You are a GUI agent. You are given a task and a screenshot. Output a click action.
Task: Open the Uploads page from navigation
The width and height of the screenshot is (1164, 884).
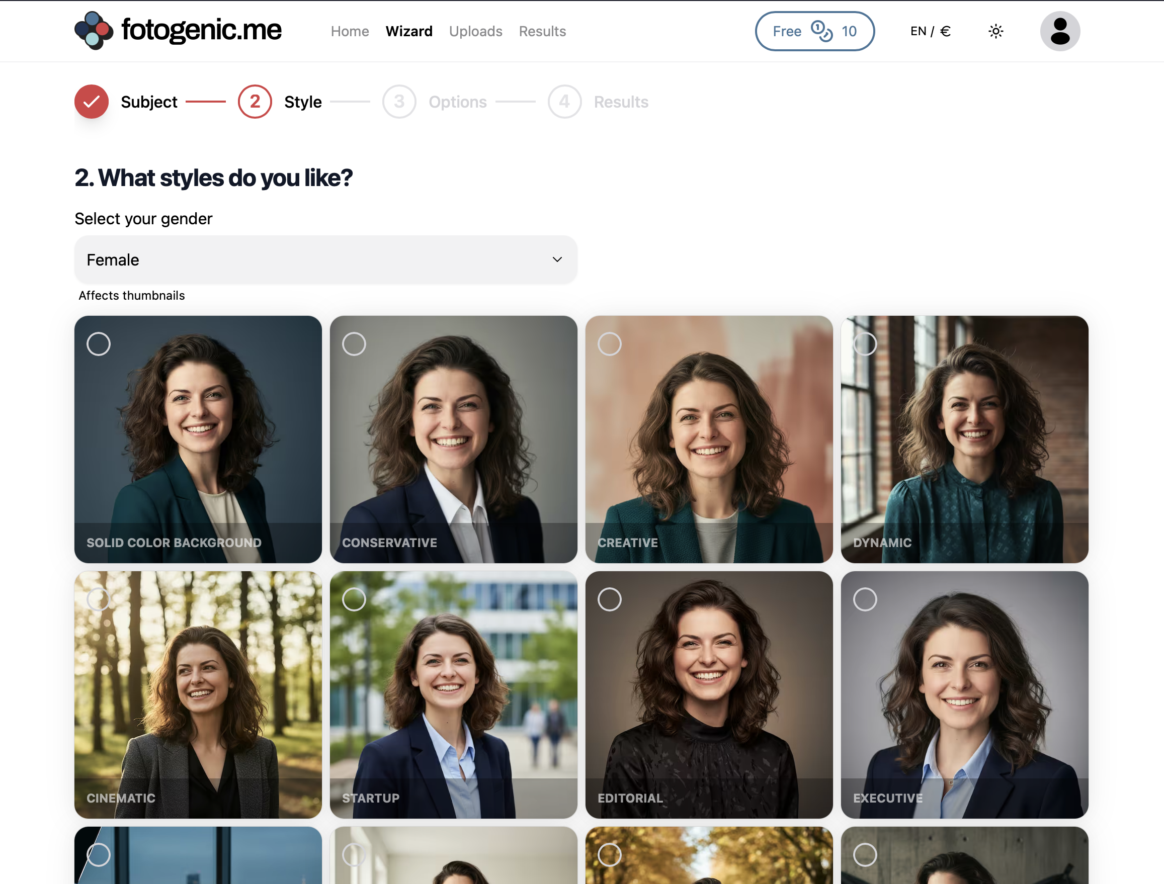coord(475,31)
